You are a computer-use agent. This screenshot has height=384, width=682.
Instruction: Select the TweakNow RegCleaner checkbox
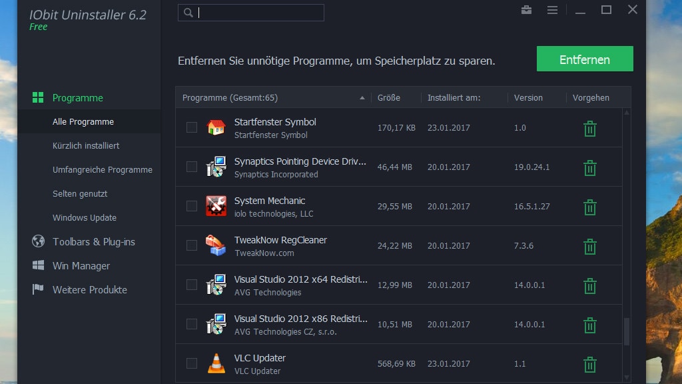pyautogui.click(x=191, y=246)
